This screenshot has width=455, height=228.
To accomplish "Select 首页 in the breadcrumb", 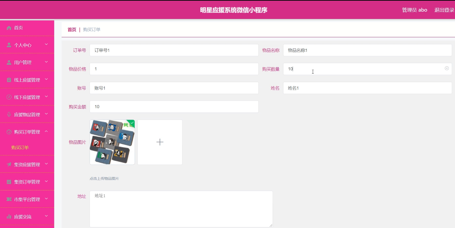I will (x=72, y=30).
